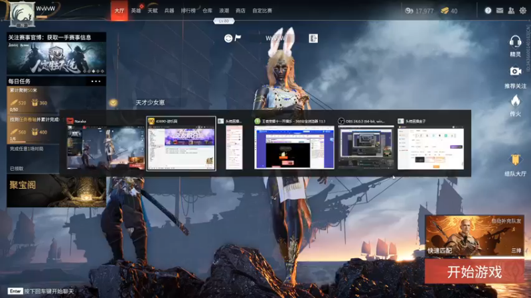
Task: Switch to the OBS 24.0.3 window thumbnail
Action: tap(366, 147)
